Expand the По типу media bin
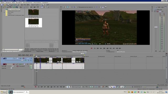This screenshot has width=168, height=94. tap(4, 12)
